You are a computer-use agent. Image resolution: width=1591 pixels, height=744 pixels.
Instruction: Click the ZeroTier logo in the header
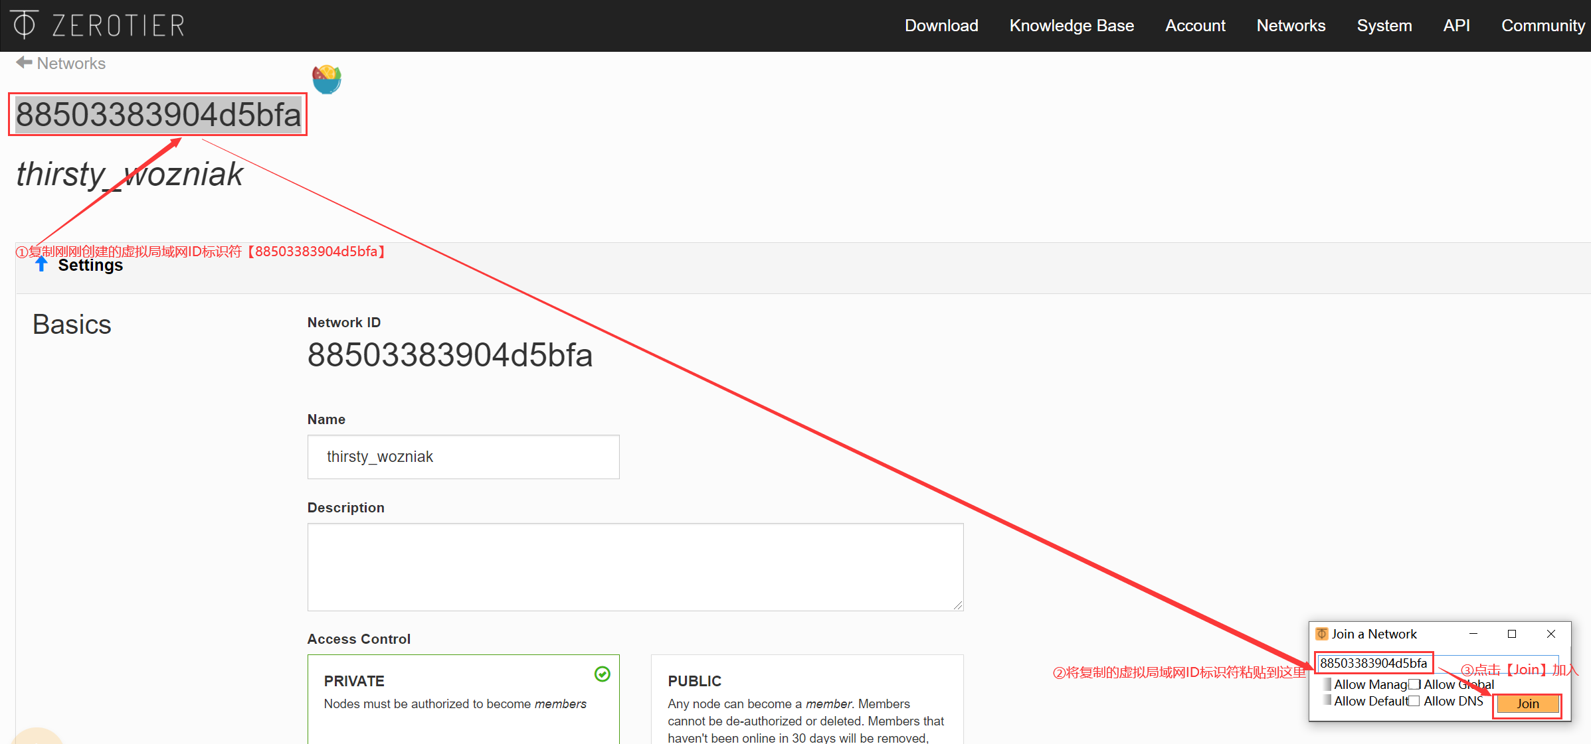[x=98, y=25]
